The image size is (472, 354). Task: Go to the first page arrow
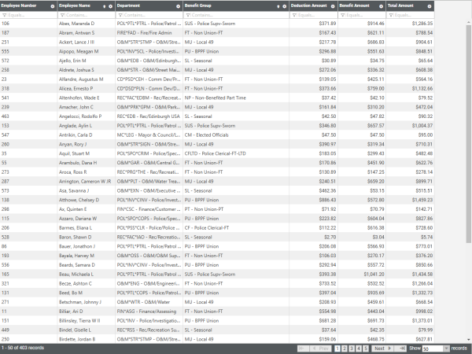click(303, 348)
